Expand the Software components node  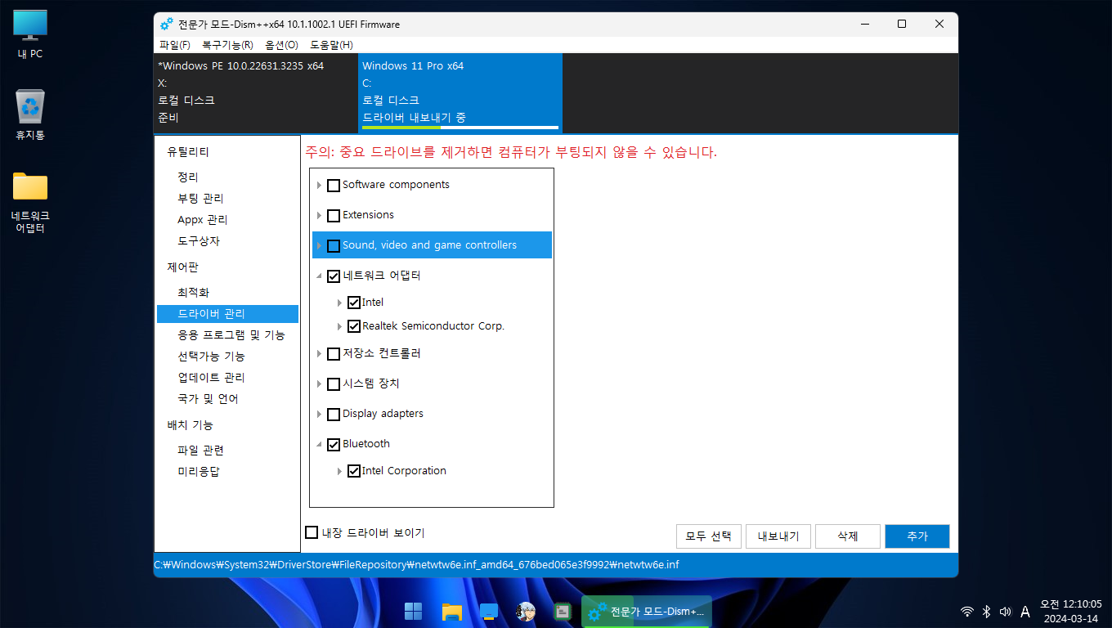[x=320, y=186]
